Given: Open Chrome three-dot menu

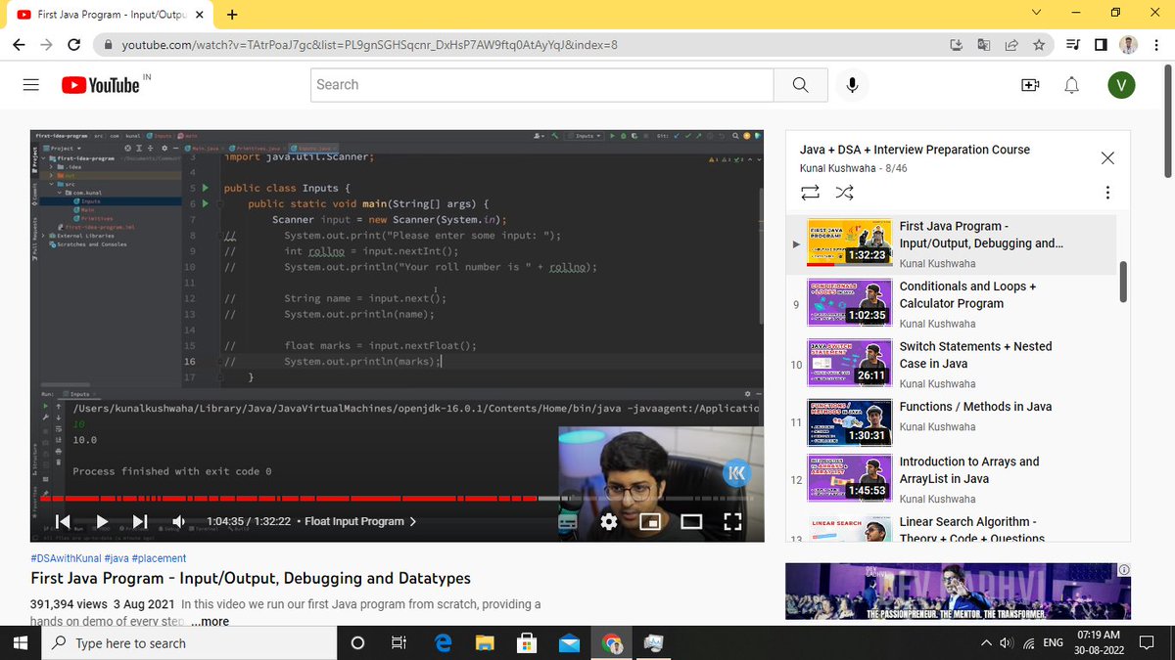Looking at the screenshot, I should coord(1155,45).
